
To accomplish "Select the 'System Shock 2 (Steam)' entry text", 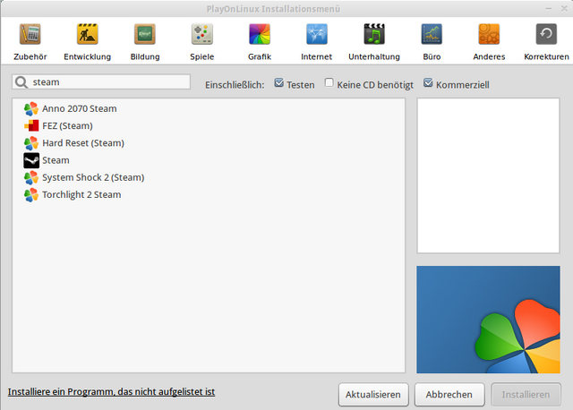I will (93, 177).
